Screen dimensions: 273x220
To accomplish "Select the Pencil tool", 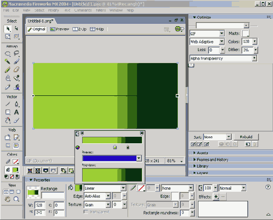I will pyautogui.click(x=8, y=70).
